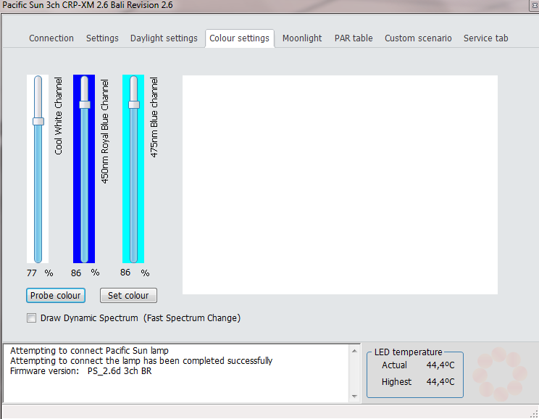Open the Service tab
Screen dimensions: 539x419
pyautogui.click(x=485, y=38)
